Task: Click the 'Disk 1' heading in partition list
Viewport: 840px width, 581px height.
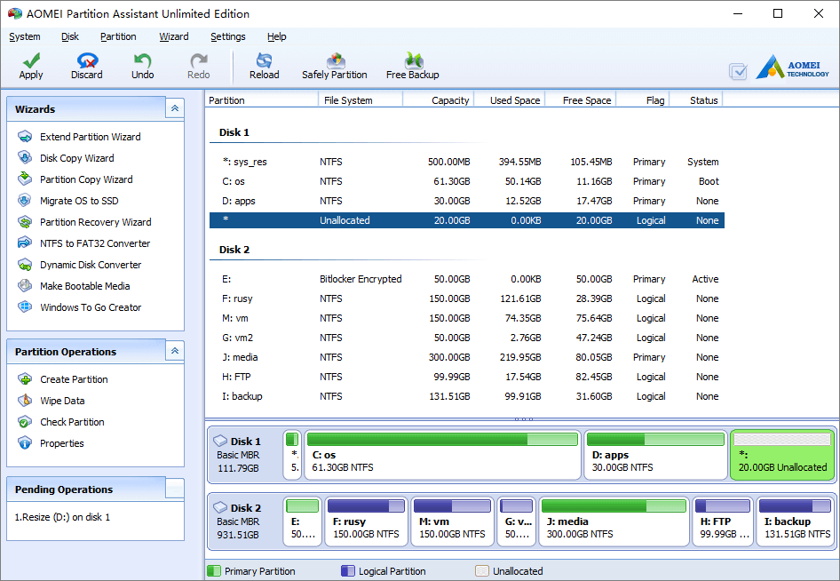Action: coord(234,132)
